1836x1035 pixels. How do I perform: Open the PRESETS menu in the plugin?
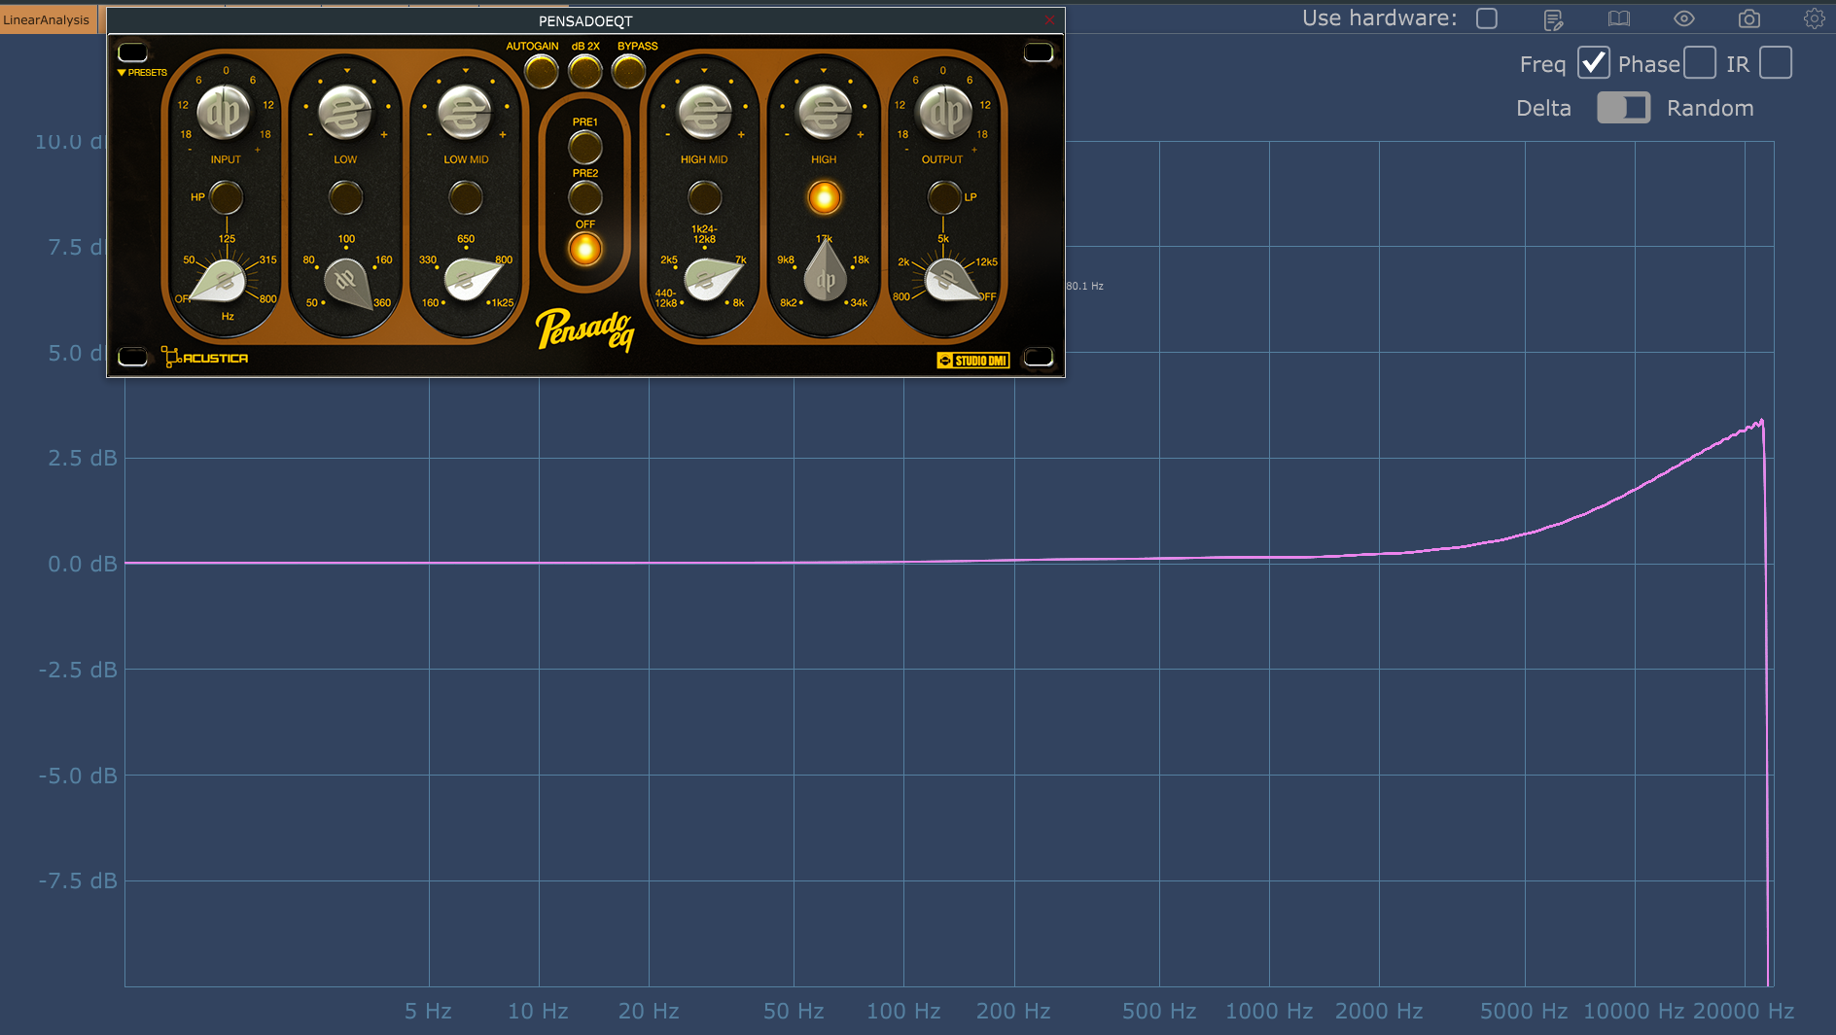tap(142, 73)
